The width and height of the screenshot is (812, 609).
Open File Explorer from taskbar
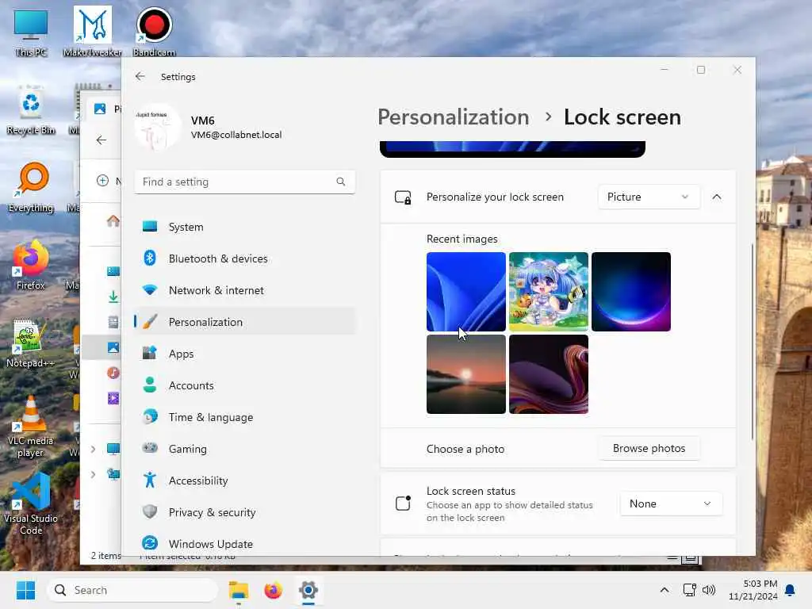[x=238, y=590]
